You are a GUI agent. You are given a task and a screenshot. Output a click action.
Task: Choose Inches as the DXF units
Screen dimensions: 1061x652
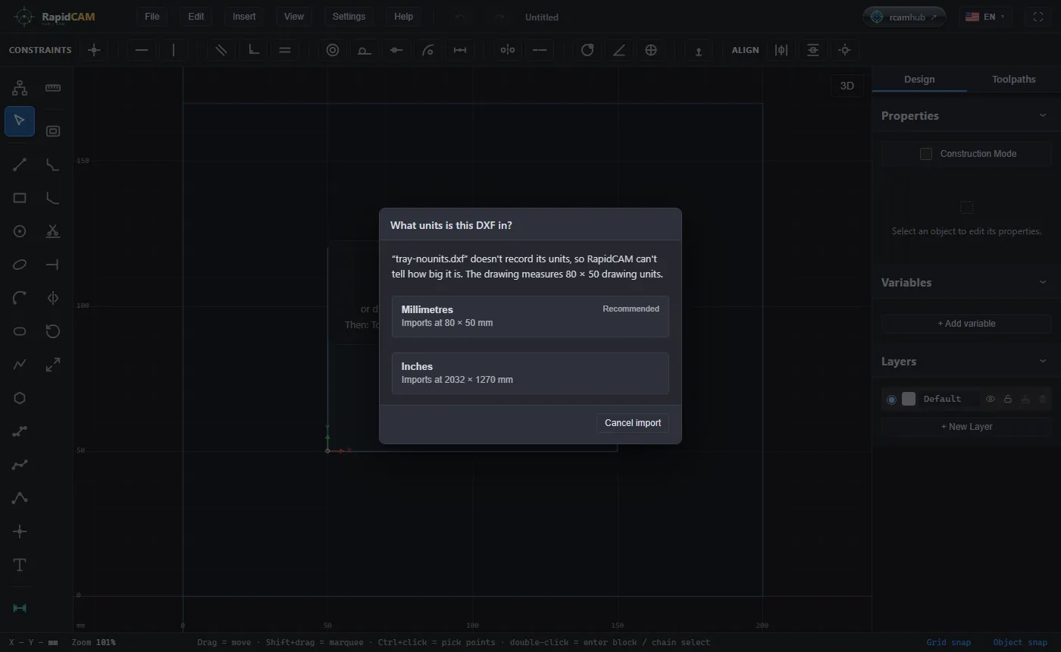coord(530,373)
